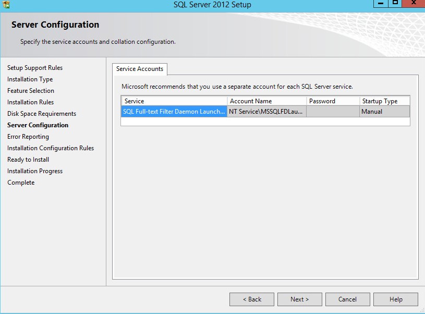Maximize the SQL Server 2012 Setup window

(x=395, y=3)
